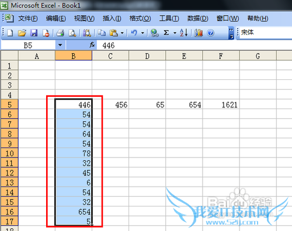
Task: Open the 帮助(H) menu
Action: [x=258, y=19]
